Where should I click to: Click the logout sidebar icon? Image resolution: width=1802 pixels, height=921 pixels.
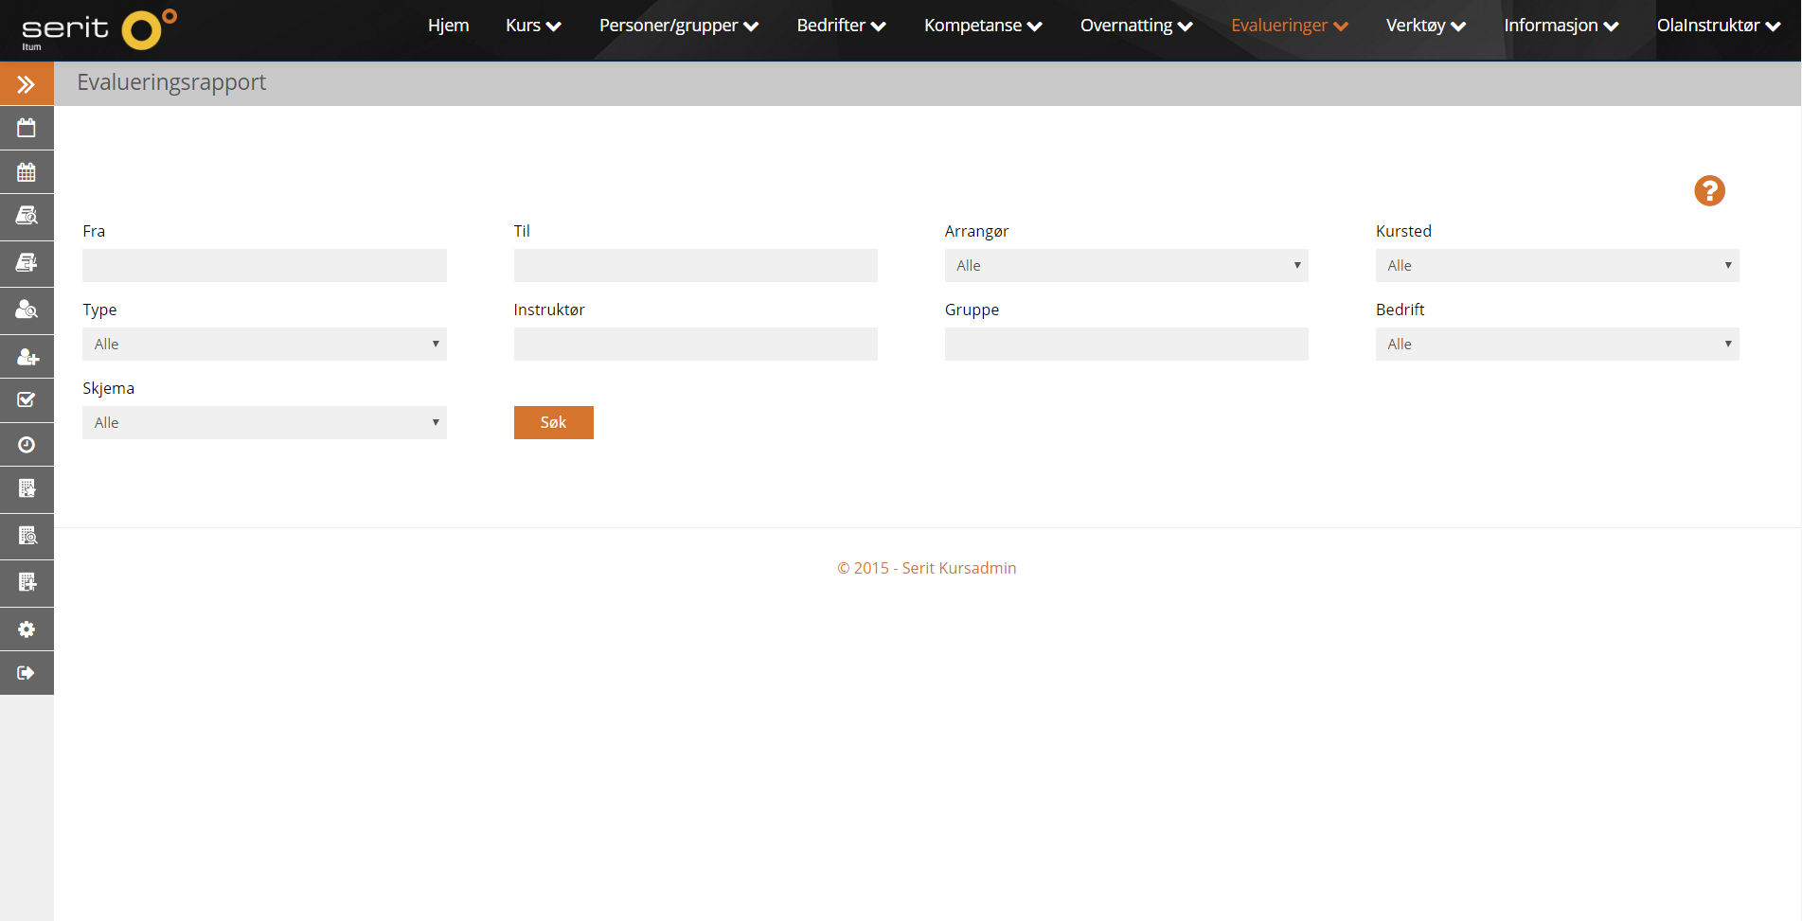click(x=27, y=673)
